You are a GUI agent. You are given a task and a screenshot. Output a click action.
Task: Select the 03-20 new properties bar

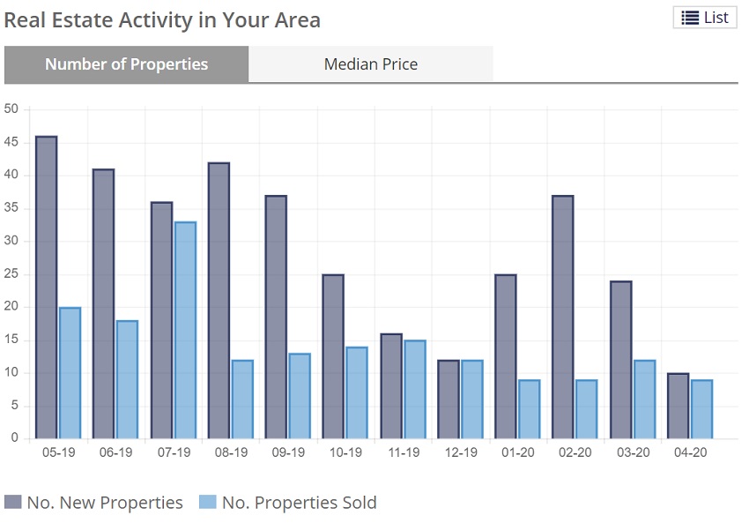(x=620, y=360)
